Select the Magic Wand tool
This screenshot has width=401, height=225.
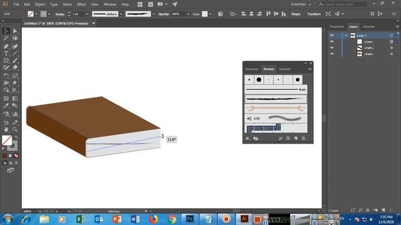[6, 38]
